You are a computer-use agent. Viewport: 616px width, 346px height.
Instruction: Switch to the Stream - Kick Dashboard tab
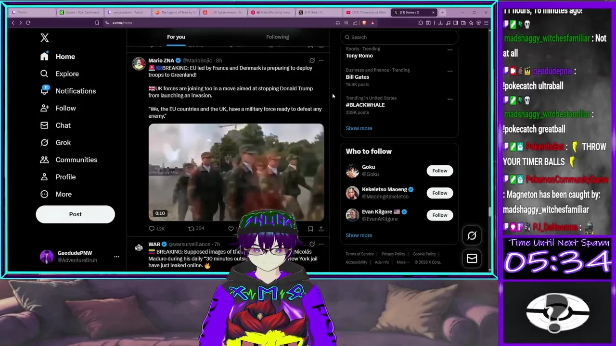point(79,12)
